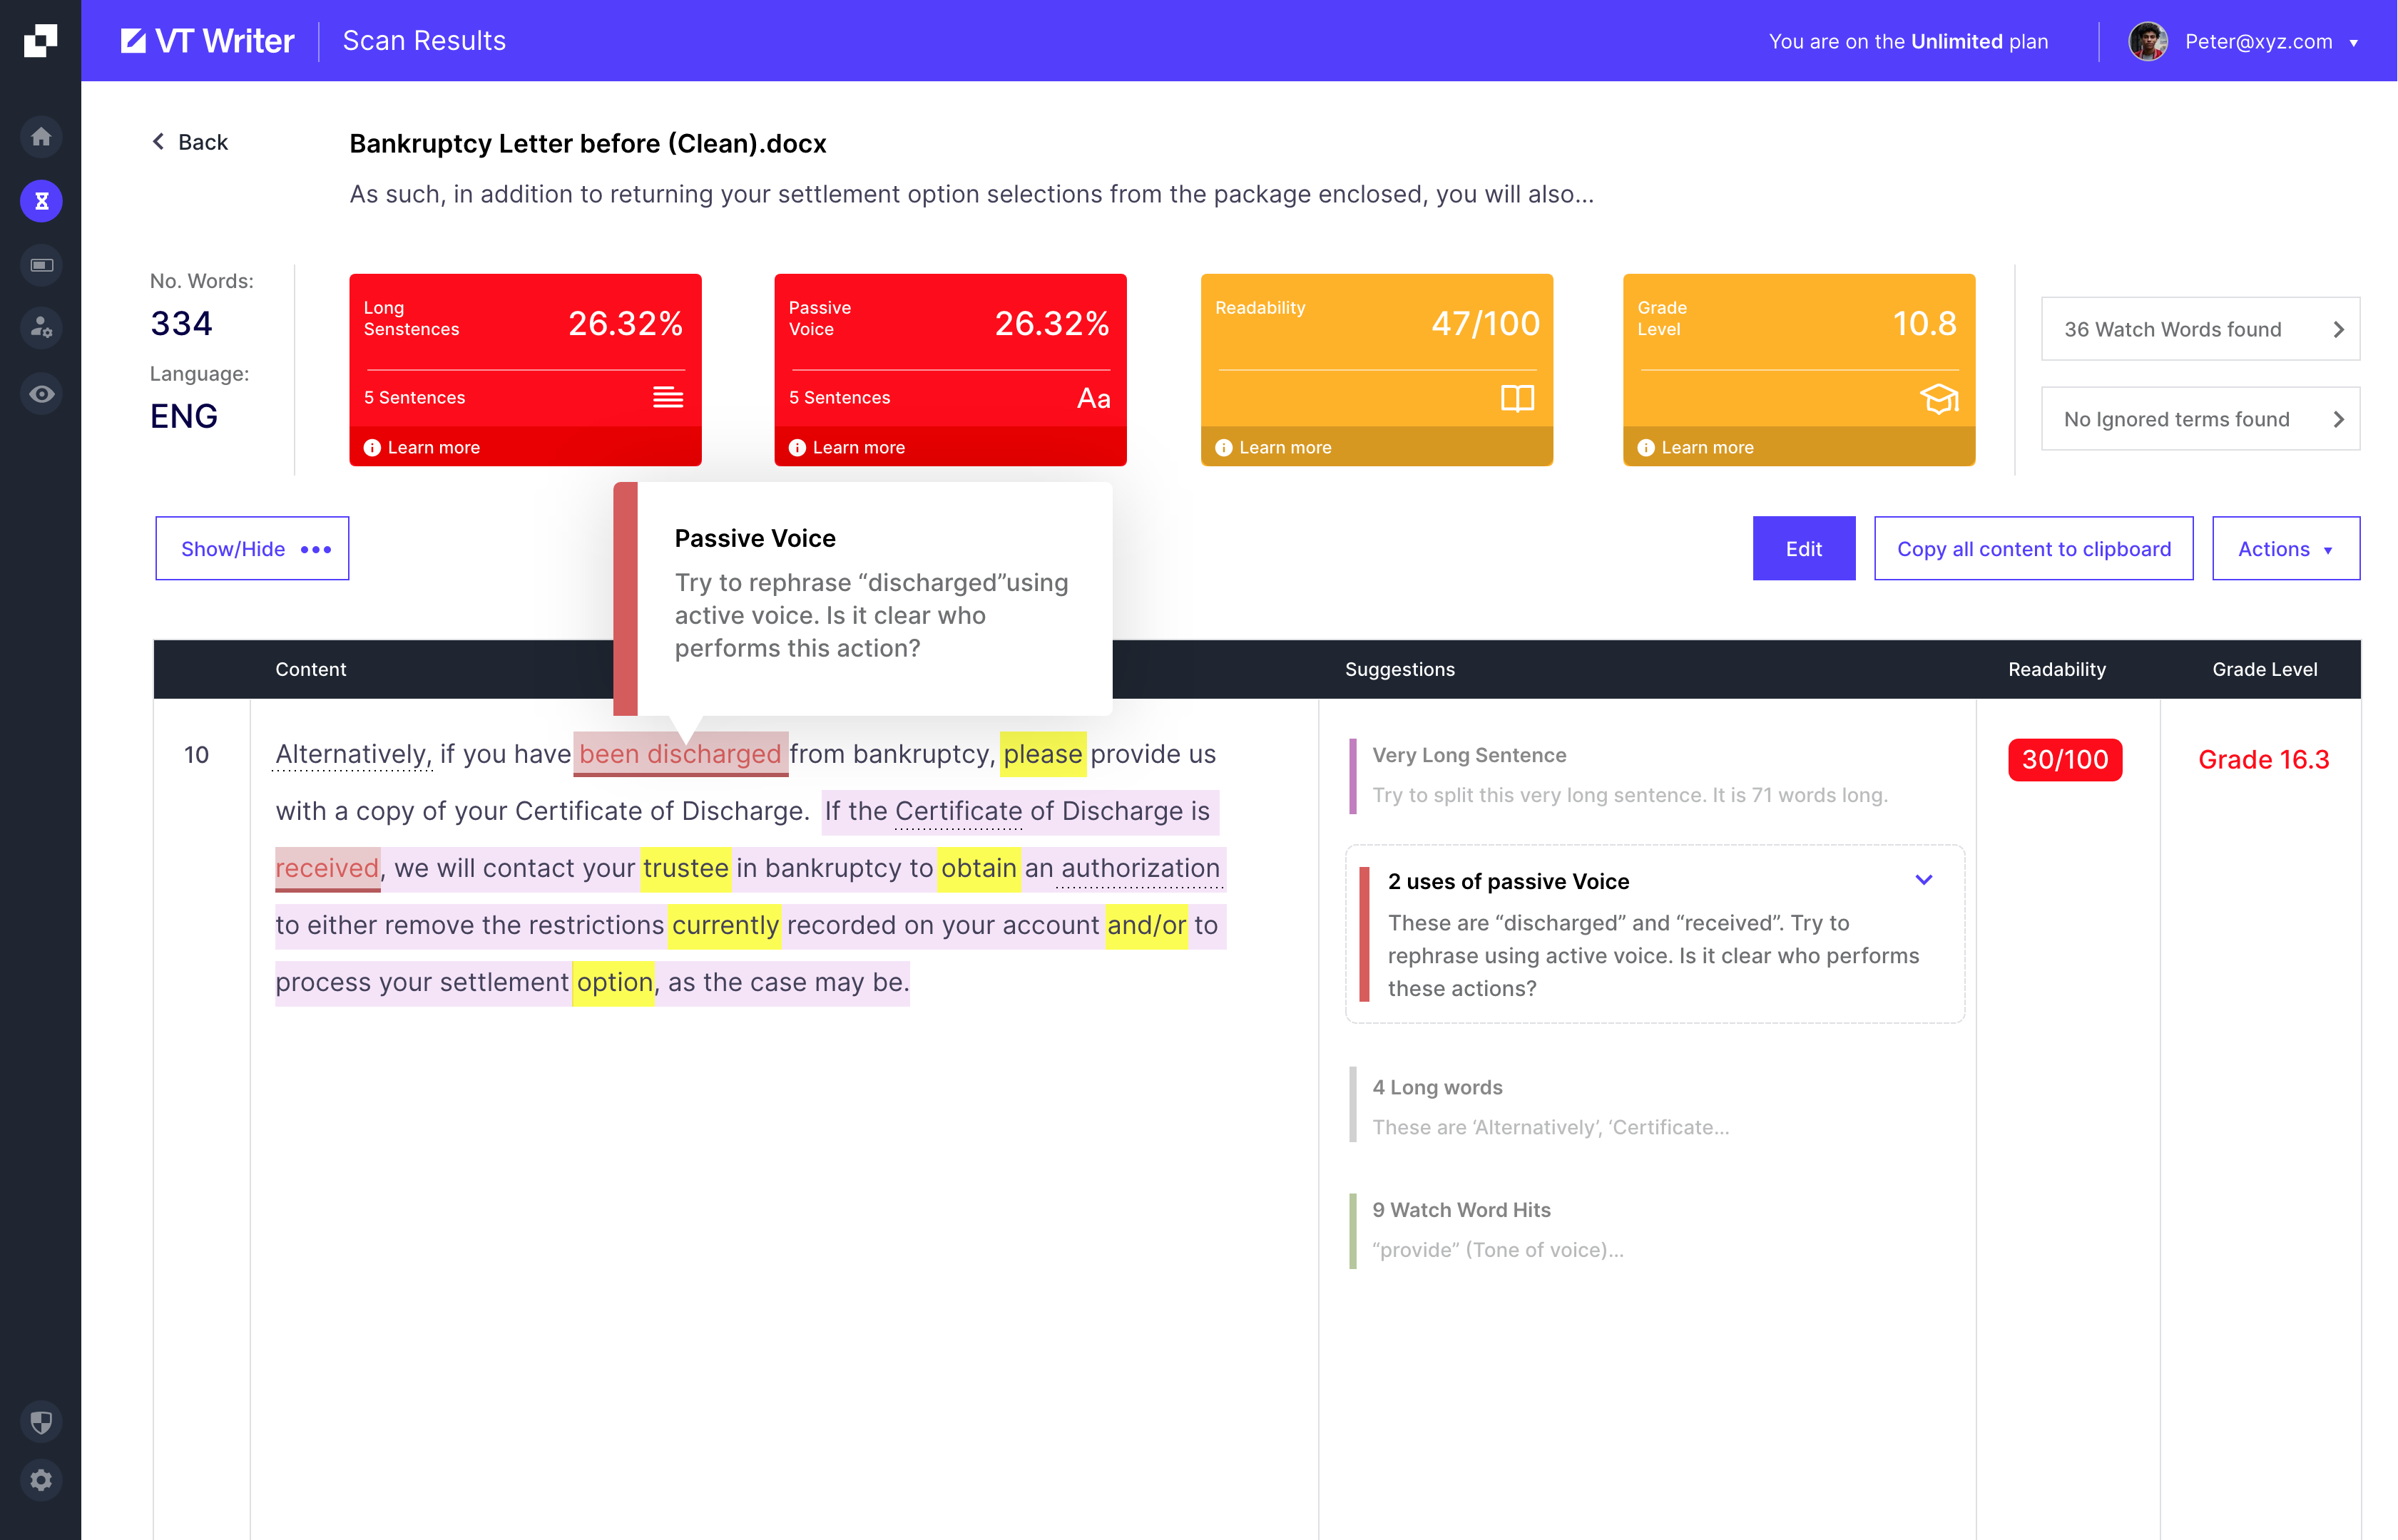The image size is (2398, 1540).
Task: Open the dashboard panel icon in the sidebar
Action: click(x=41, y=264)
